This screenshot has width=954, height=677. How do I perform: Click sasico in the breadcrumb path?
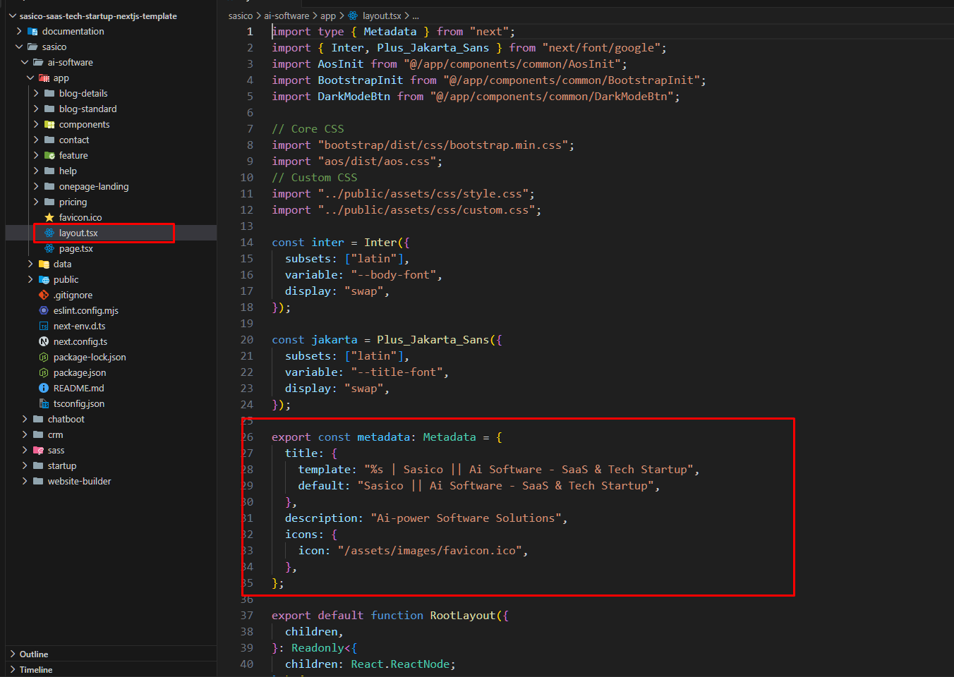click(241, 16)
